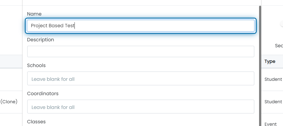283x126 pixels.
Task: Select the first Student type cell
Action: (273, 79)
